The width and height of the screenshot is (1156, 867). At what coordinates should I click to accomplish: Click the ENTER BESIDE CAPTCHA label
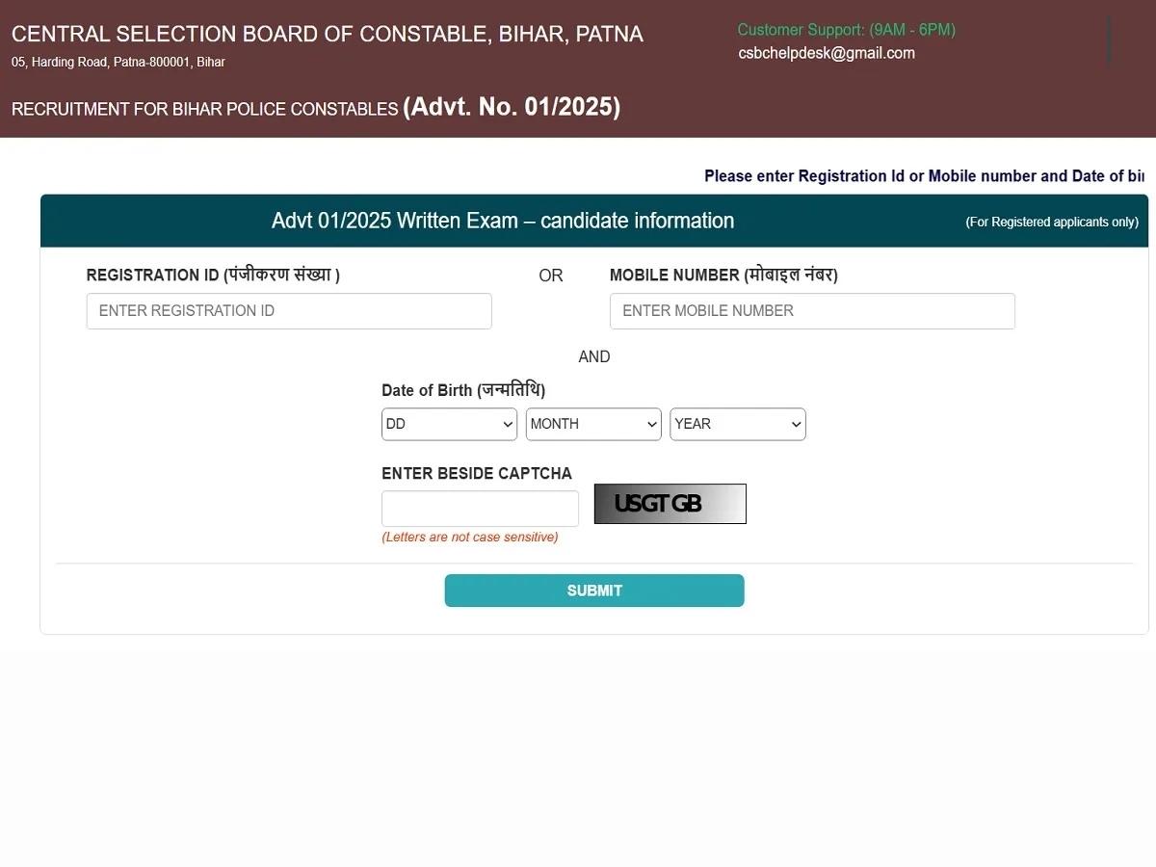pos(477,474)
